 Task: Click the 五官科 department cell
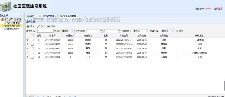click(164, 57)
